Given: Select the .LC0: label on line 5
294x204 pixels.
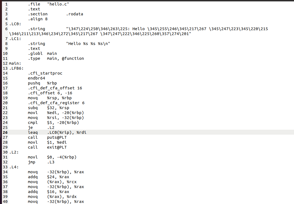Looking at the screenshot, I should point(15,24).
